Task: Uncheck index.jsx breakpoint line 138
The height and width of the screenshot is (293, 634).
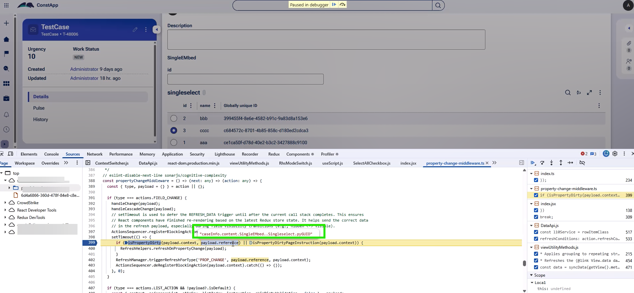Action: click(x=536, y=210)
